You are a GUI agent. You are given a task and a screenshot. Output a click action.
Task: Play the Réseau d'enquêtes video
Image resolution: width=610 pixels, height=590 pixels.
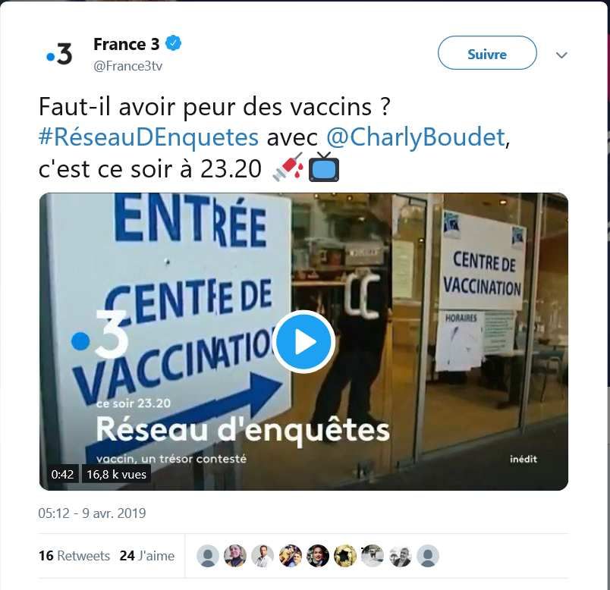[x=303, y=342]
